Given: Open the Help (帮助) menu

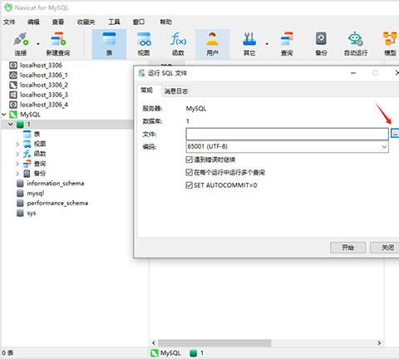Looking at the screenshot, I should click(165, 22).
